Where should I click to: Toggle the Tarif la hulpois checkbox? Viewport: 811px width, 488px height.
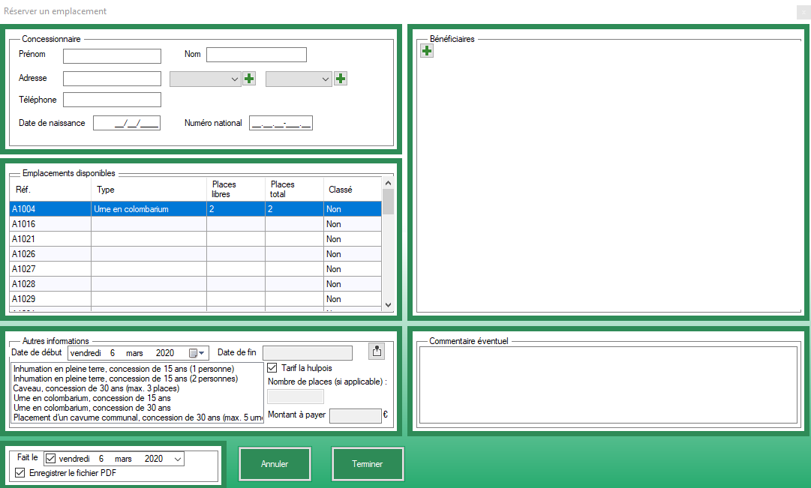pos(272,368)
